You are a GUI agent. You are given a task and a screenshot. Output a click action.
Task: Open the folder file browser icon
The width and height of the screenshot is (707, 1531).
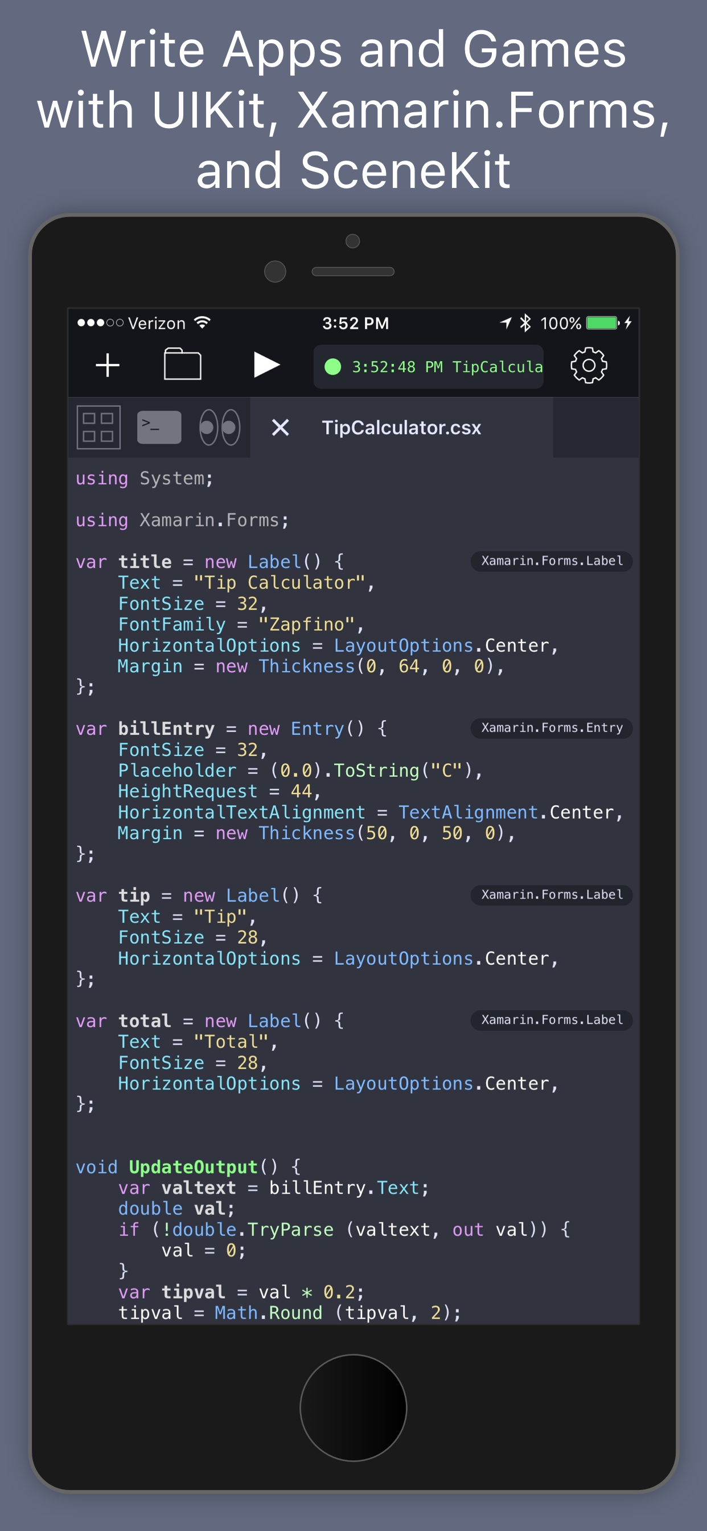pos(182,365)
